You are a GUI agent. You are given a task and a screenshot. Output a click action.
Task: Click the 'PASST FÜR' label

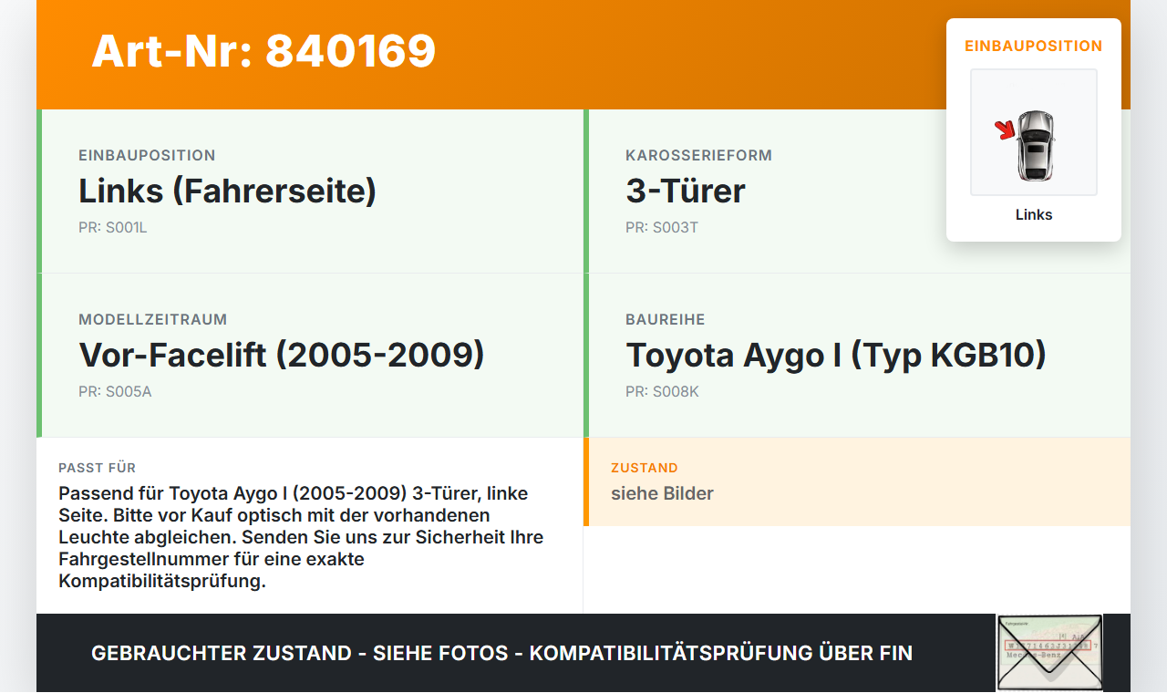click(x=98, y=468)
